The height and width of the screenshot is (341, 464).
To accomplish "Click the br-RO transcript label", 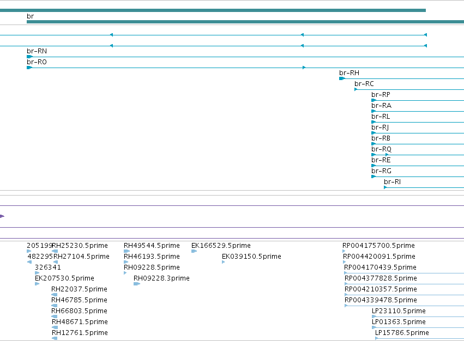I will (x=37, y=62).
